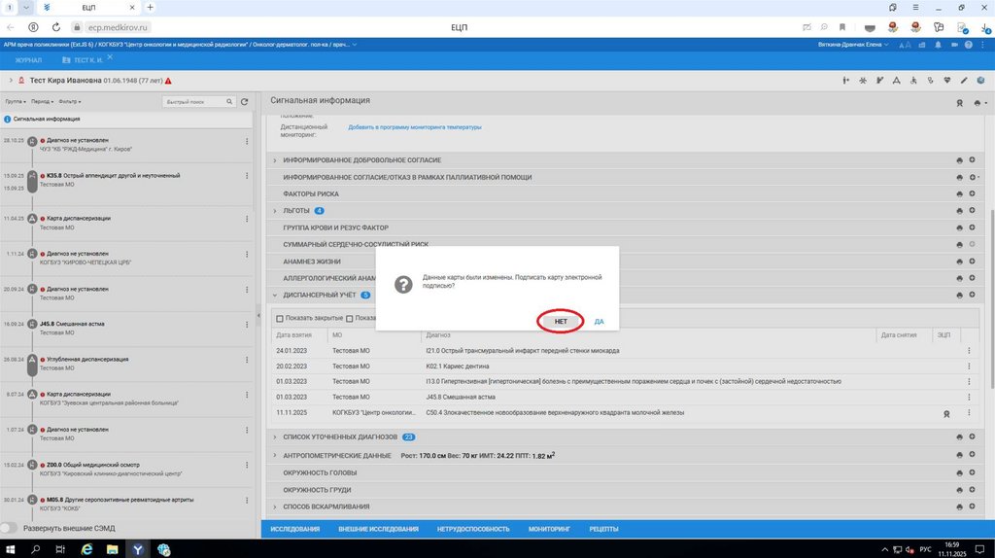995x558 pixels.
Task: Open the Фильтр dropdown
Action: coord(68,101)
